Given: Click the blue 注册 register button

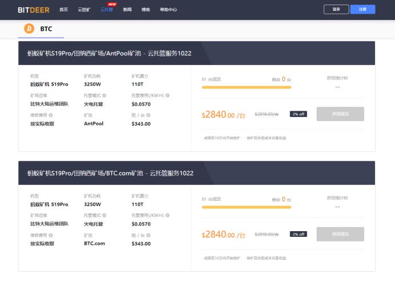Looking at the screenshot, I should coord(362,9).
